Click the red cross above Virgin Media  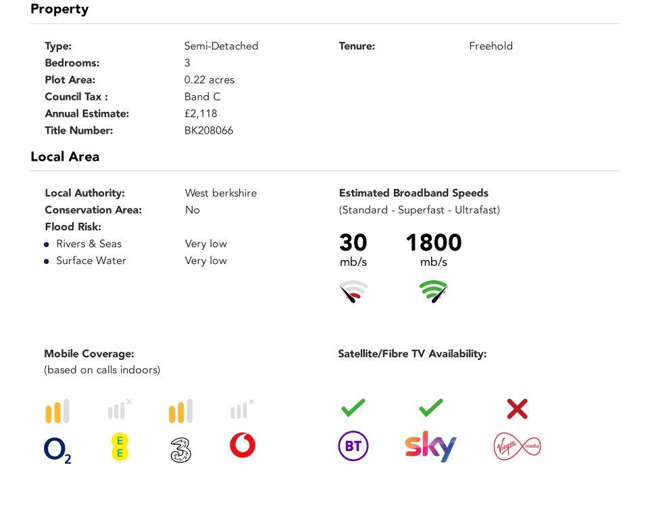click(517, 408)
